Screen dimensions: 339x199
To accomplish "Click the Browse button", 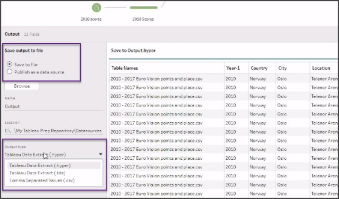I will click(22, 86).
